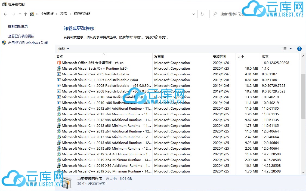Image resolution: width=306 pixels, height=191 pixels.
Task: Click icon of 2012 x86 Minimum Runtime
Action: (59, 126)
